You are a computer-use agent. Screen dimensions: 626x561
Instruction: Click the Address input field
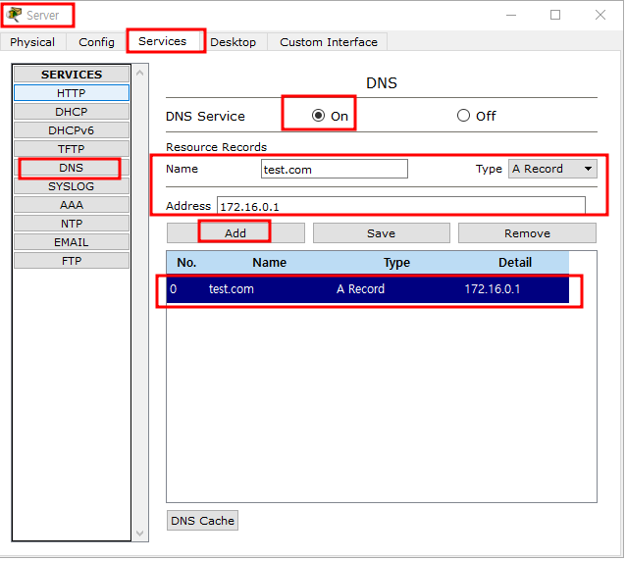click(x=401, y=206)
